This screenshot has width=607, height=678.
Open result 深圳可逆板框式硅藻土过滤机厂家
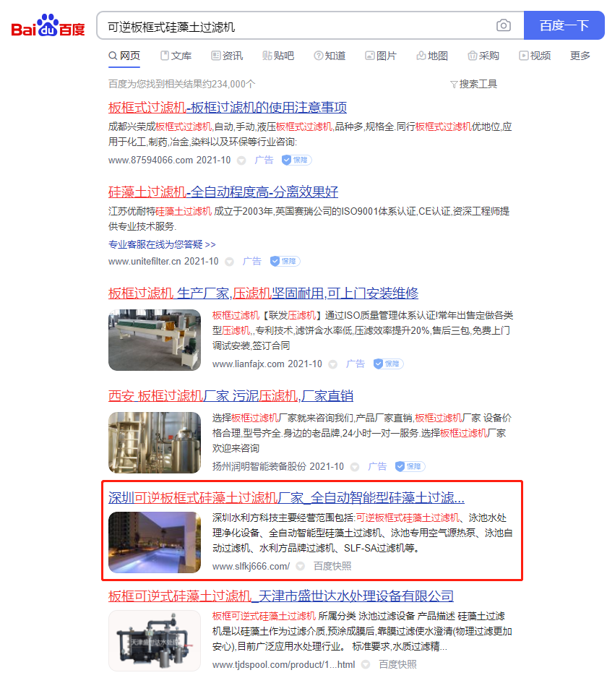(286, 498)
